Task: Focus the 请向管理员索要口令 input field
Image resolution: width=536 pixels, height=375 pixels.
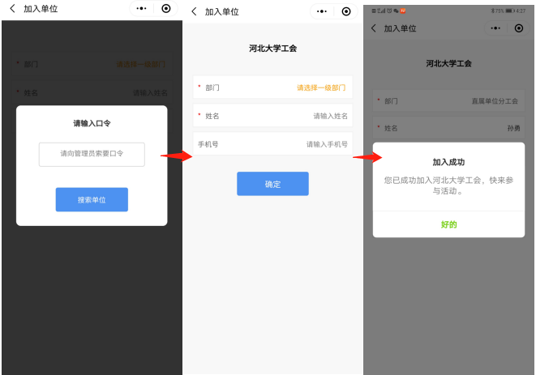Action: 92,154
